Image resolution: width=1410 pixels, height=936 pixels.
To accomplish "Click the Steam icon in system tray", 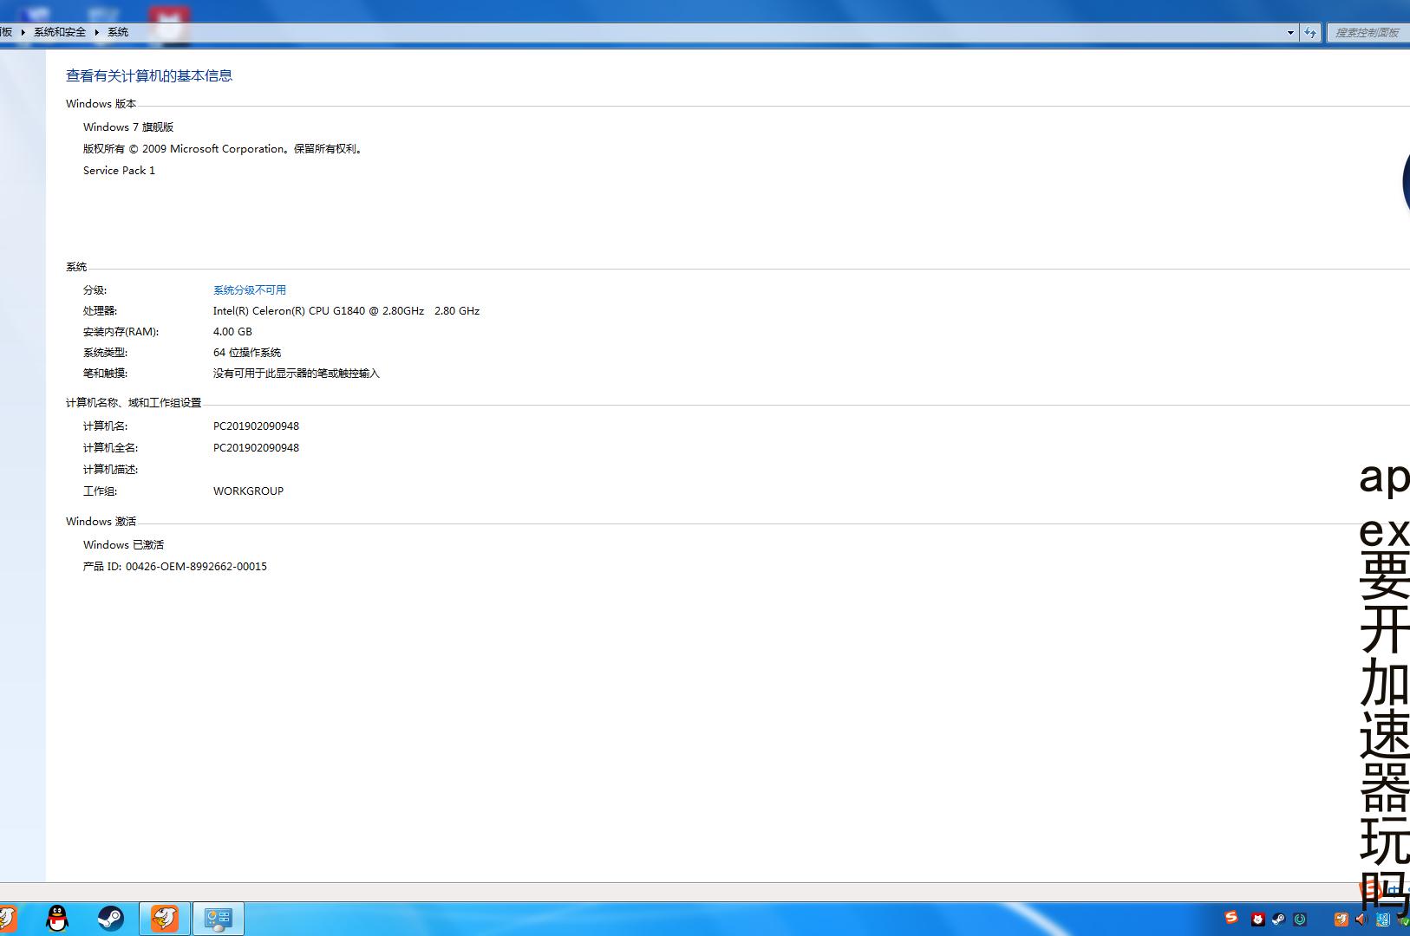I will click(x=1278, y=919).
